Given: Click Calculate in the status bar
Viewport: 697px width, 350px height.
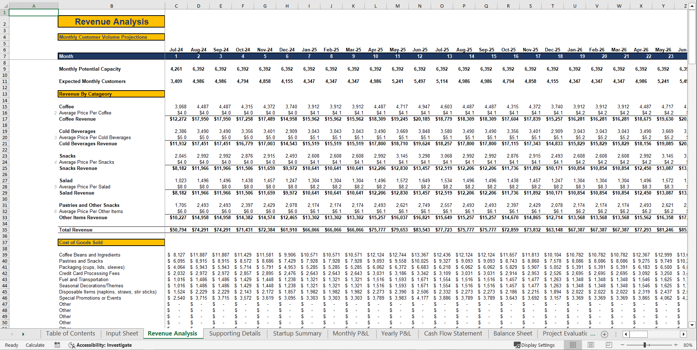Looking at the screenshot, I should tap(35, 345).
